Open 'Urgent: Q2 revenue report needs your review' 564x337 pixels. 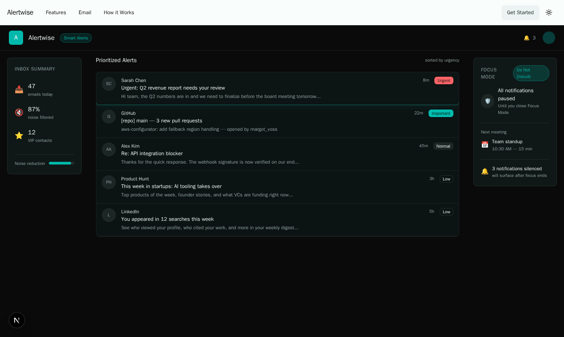pos(173,88)
